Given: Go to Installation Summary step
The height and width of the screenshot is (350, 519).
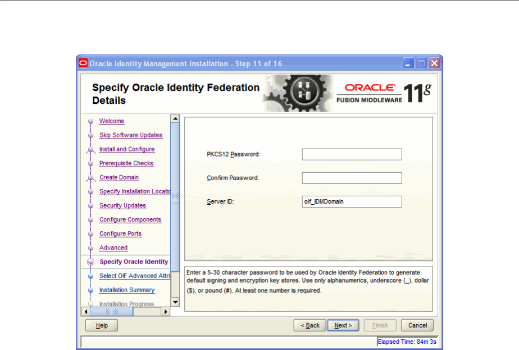Looking at the screenshot, I should [127, 290].
